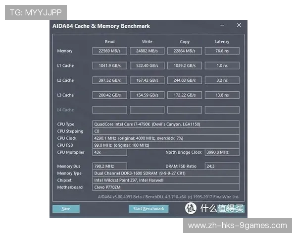
Task: Click the empty L4 Cache Read box
Action: tap(109, 110)
